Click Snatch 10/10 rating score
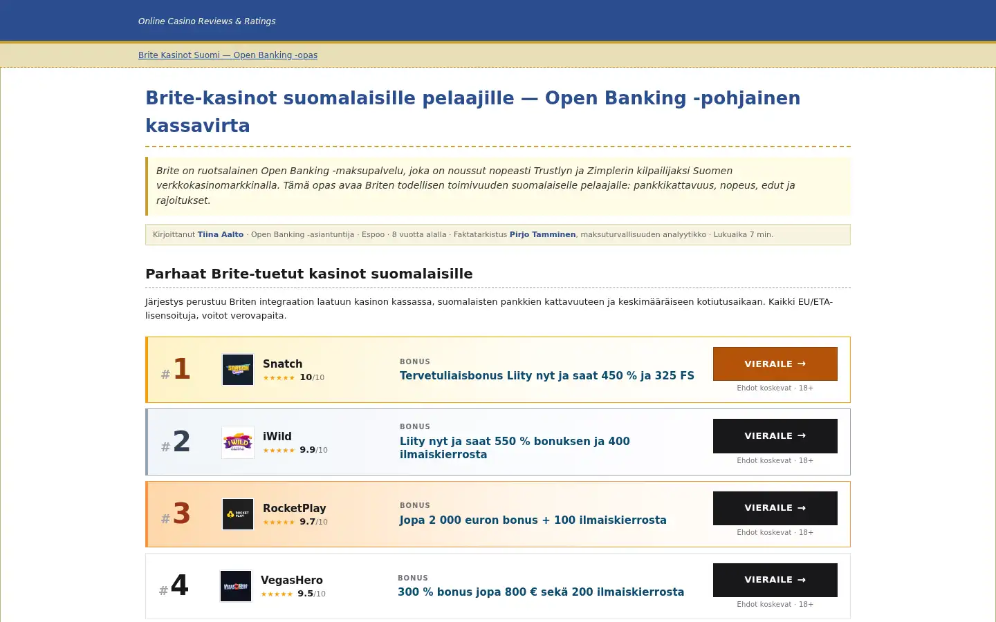The height and width of the screenshot is (622, 996). 312,377
